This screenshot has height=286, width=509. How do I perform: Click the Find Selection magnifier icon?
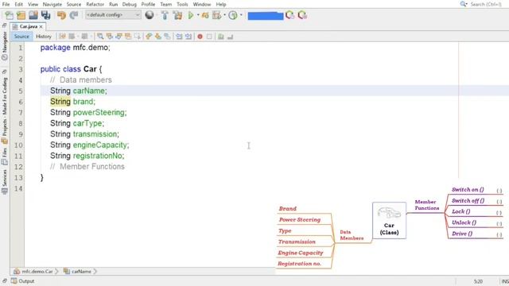point(100,37)
